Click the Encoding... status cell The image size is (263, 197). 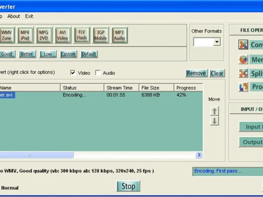click(x=75, y=95)
